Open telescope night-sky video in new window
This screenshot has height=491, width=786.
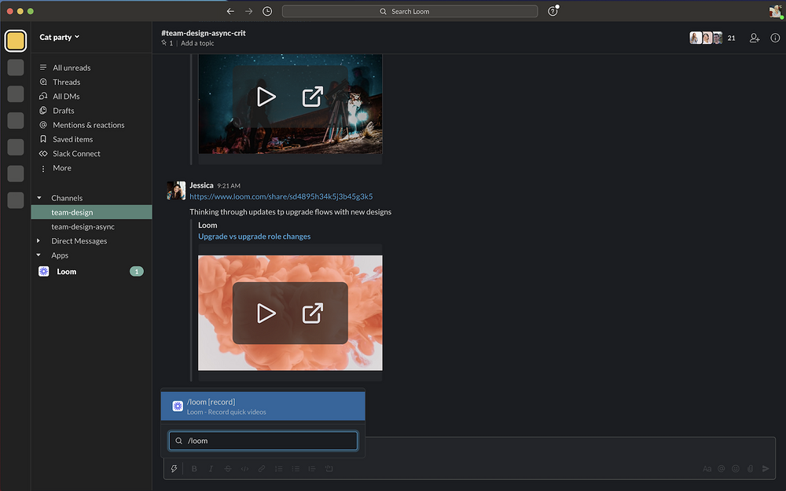[x=312, y=97]
